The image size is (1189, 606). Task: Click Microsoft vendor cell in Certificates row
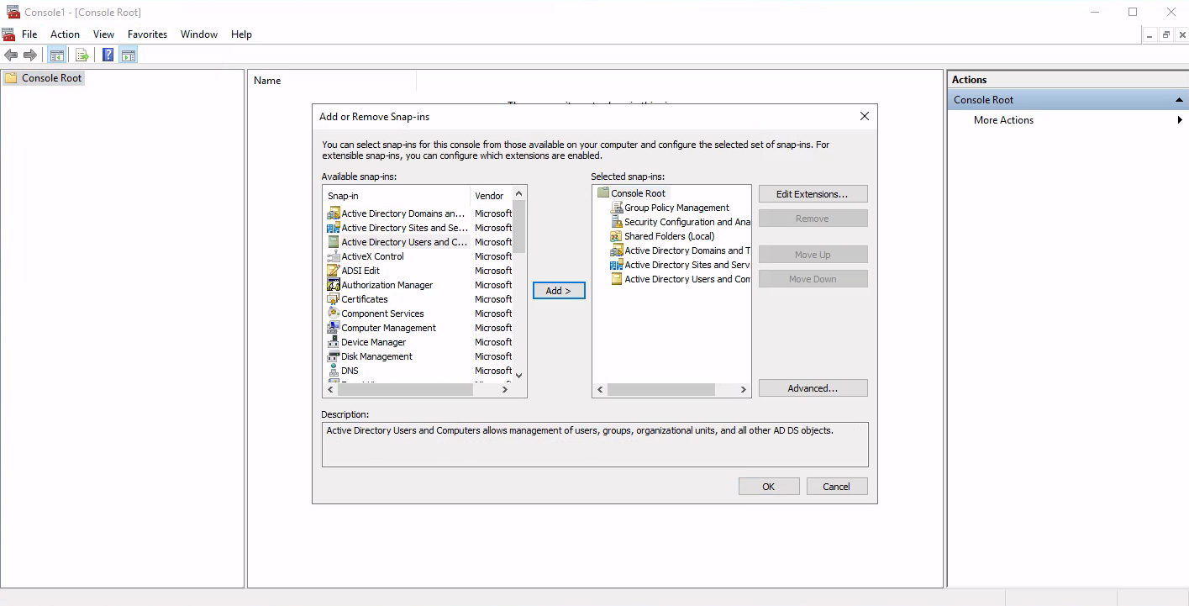point(493,299)
